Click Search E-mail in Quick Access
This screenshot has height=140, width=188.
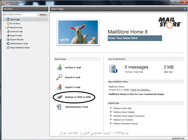73,77
